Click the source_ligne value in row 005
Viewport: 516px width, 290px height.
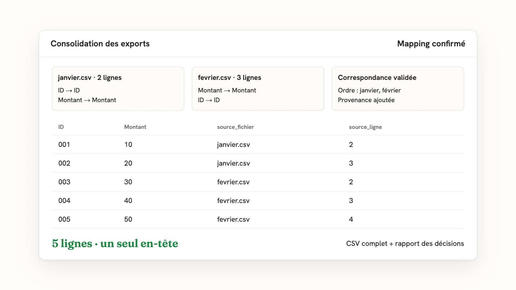tap(351, 219)
